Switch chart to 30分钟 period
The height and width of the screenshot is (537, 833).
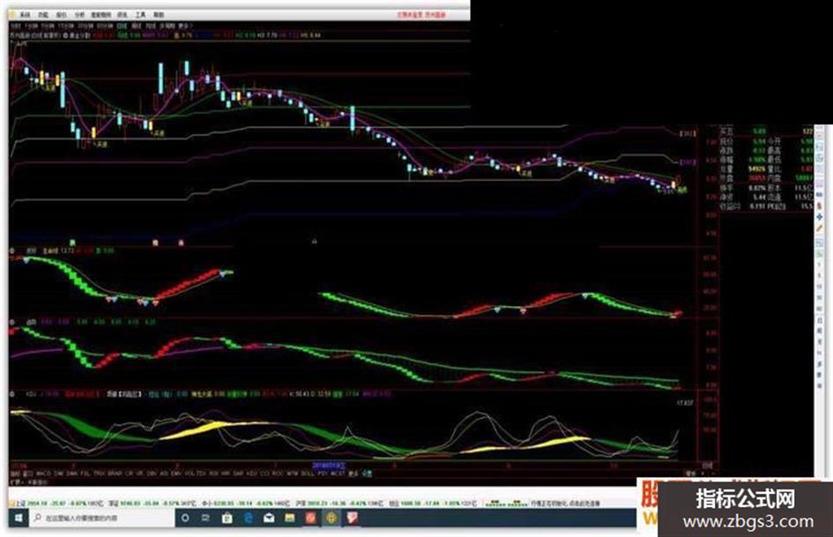coord(85,26)
